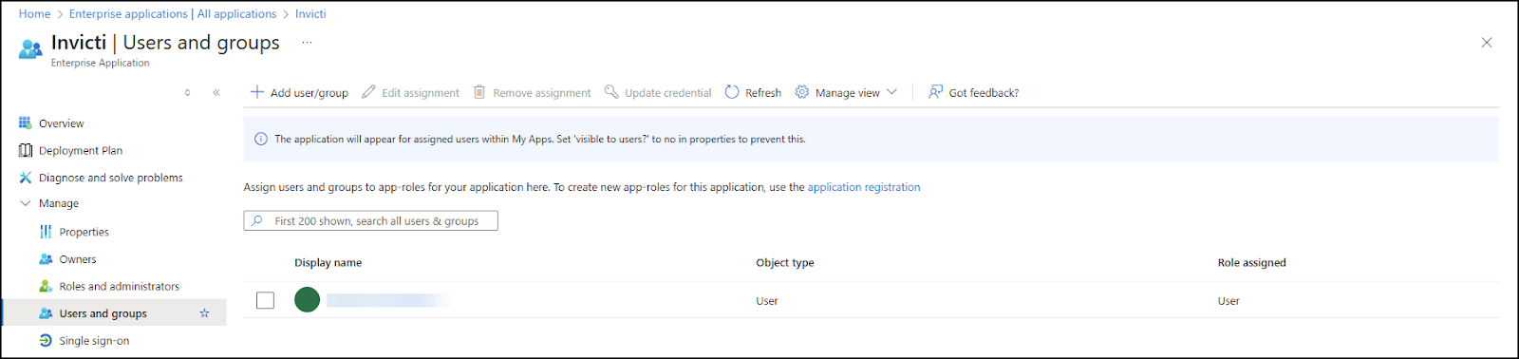
Task: Click the search users and groups field
Action: [x=370, y=220]
